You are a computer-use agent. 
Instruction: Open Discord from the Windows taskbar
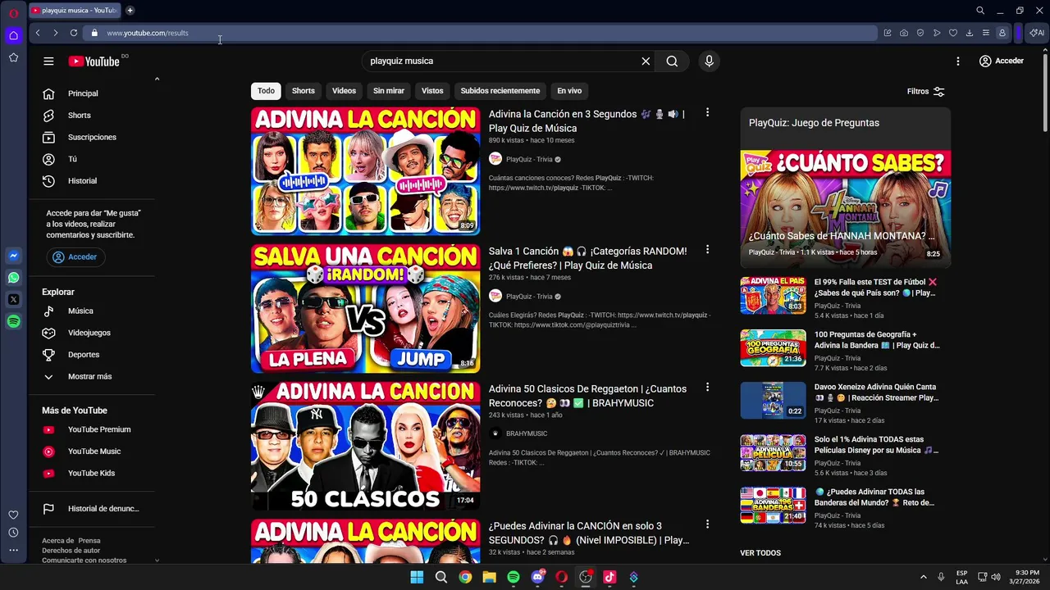[x=537, y=577]
